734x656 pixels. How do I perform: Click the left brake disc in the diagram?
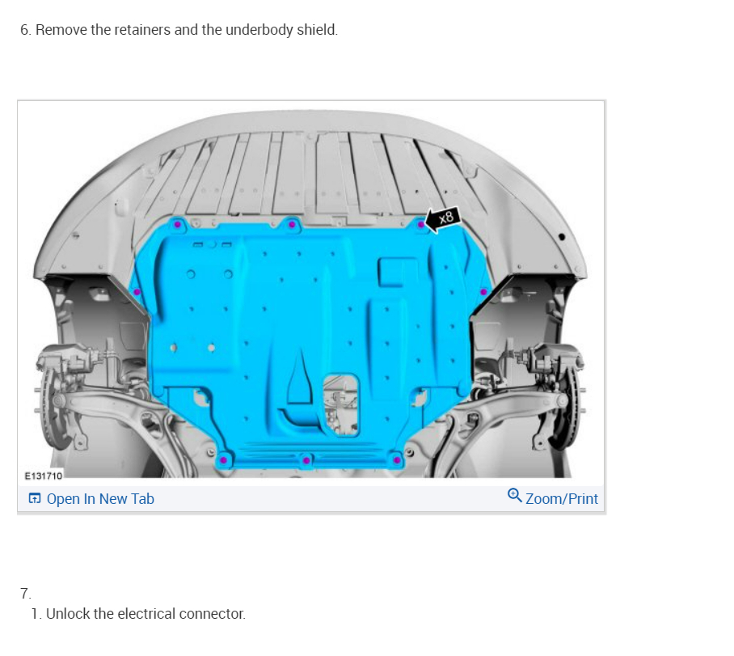pyautogui.click(x=53, y=404)
